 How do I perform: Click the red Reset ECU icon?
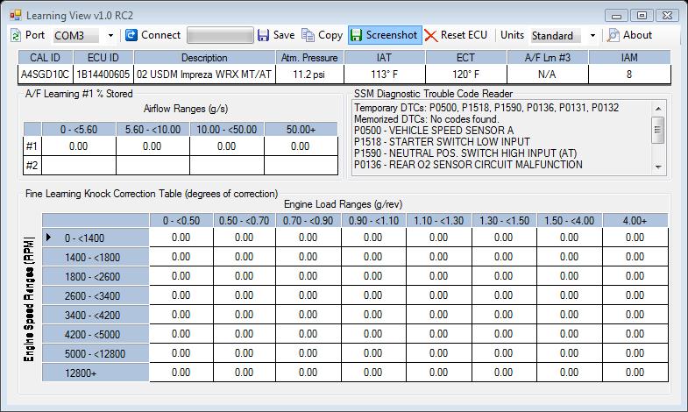[x=431, y=35]
